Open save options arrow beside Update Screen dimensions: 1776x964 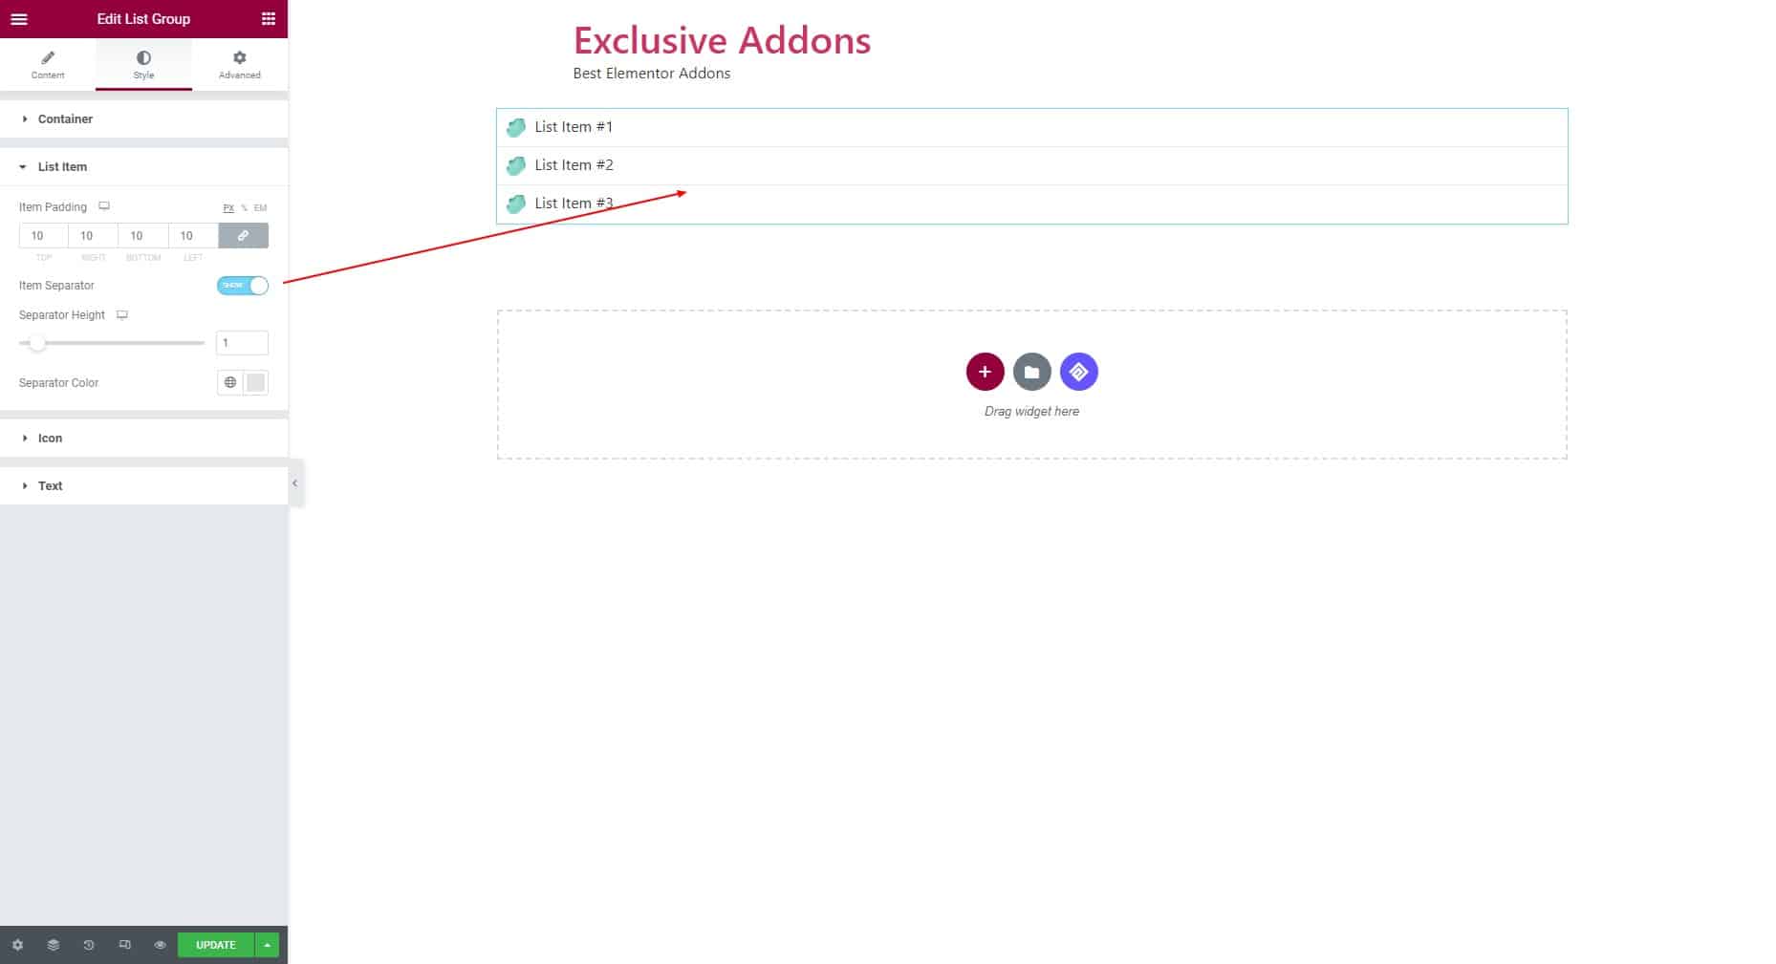point(268,945)
